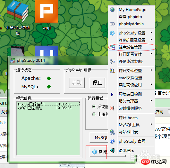The image size is (170, 168).
Task: Choose 查看 phpinfo from the menu
Action: click(132, 17)
